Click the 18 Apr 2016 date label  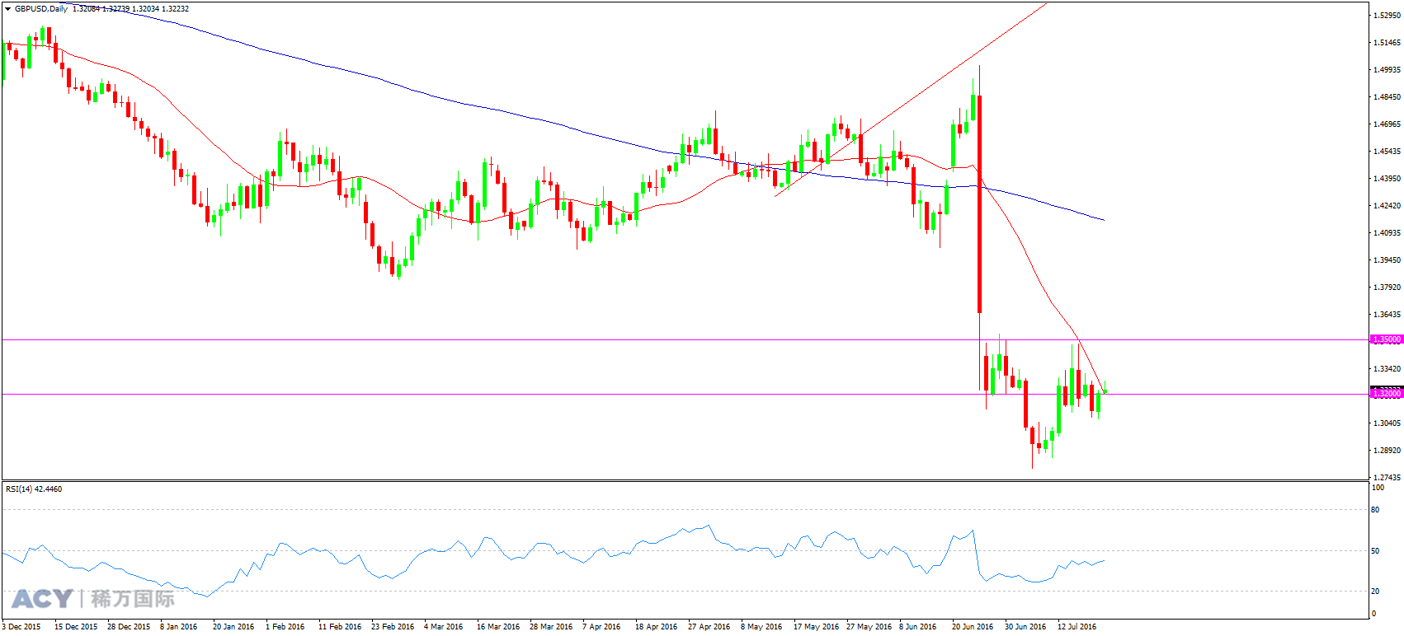657,627
